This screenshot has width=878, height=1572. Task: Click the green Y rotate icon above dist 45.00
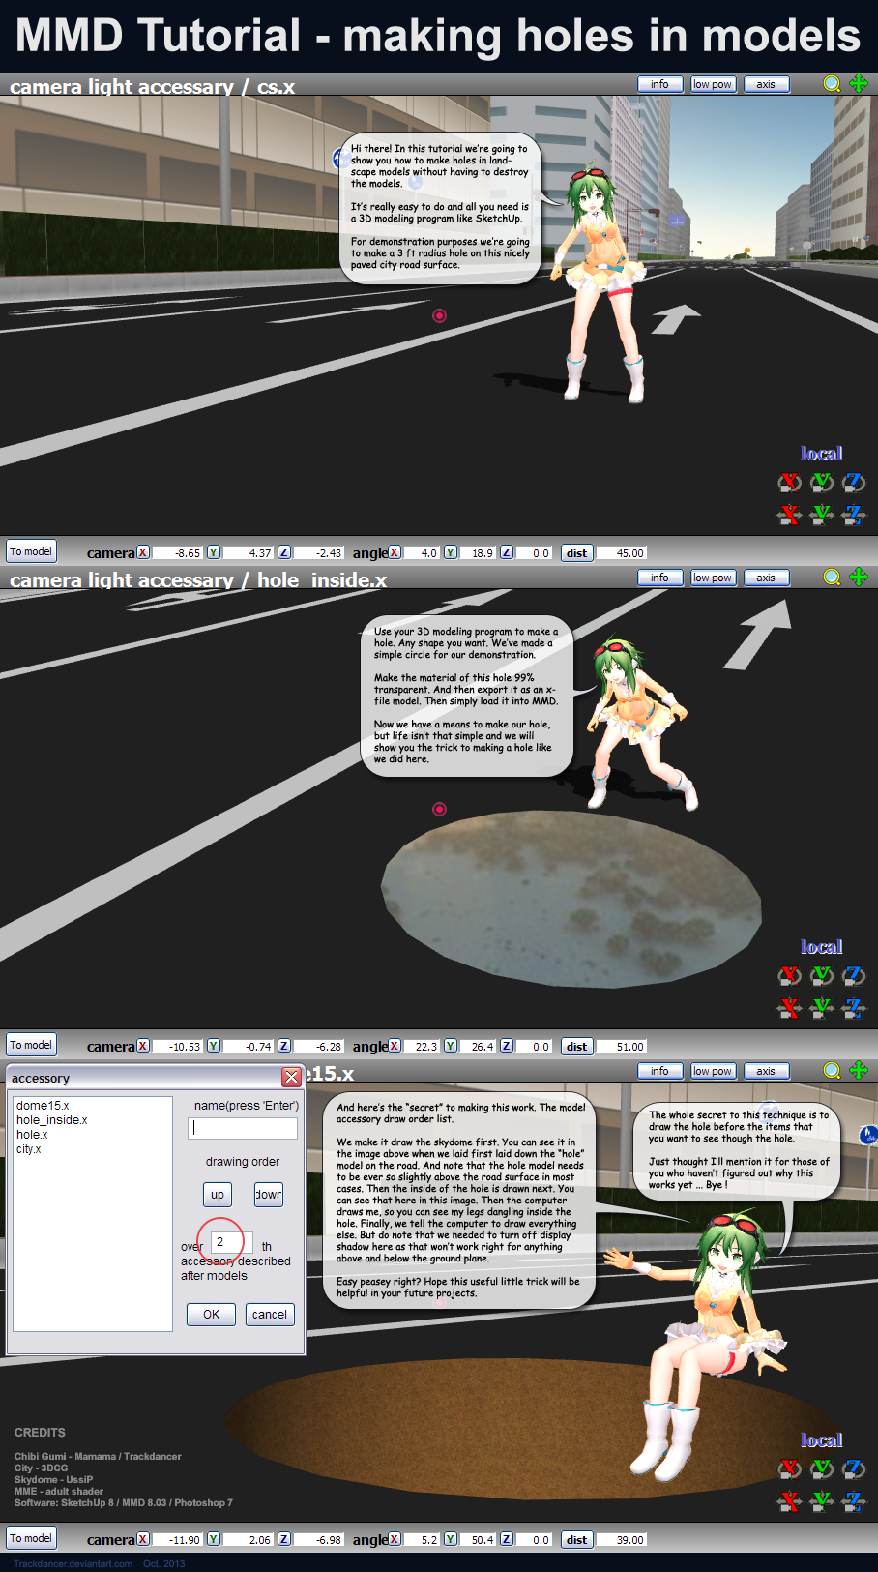[x=822, y=482]
